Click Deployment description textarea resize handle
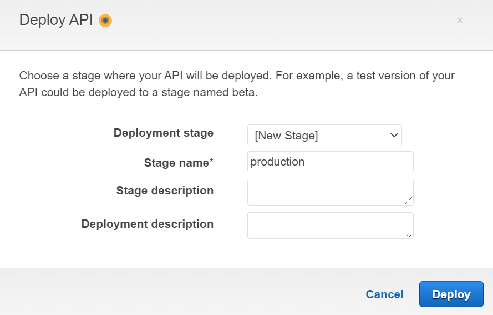The image size is (493, 315). (x=409, y=234)
